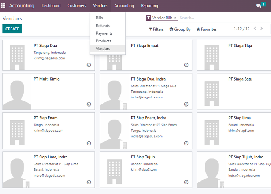Image resolution: width=271 pixels, height=194 pixels.
Task: Click email kirim@siap5.com
Action: (x=241, y=131)
